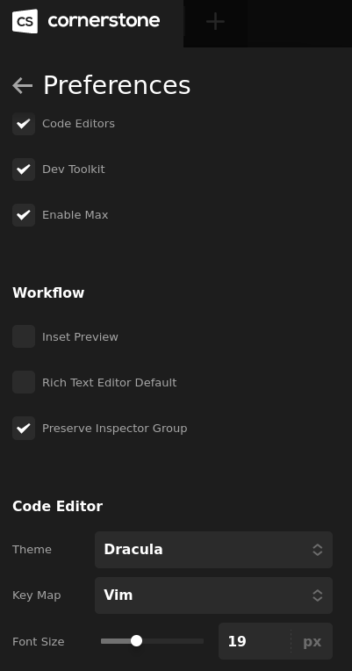Viewport: 352px width, 671px height.
Task: Click the Font Size slider track end
Action: click(x=201, y=641)
